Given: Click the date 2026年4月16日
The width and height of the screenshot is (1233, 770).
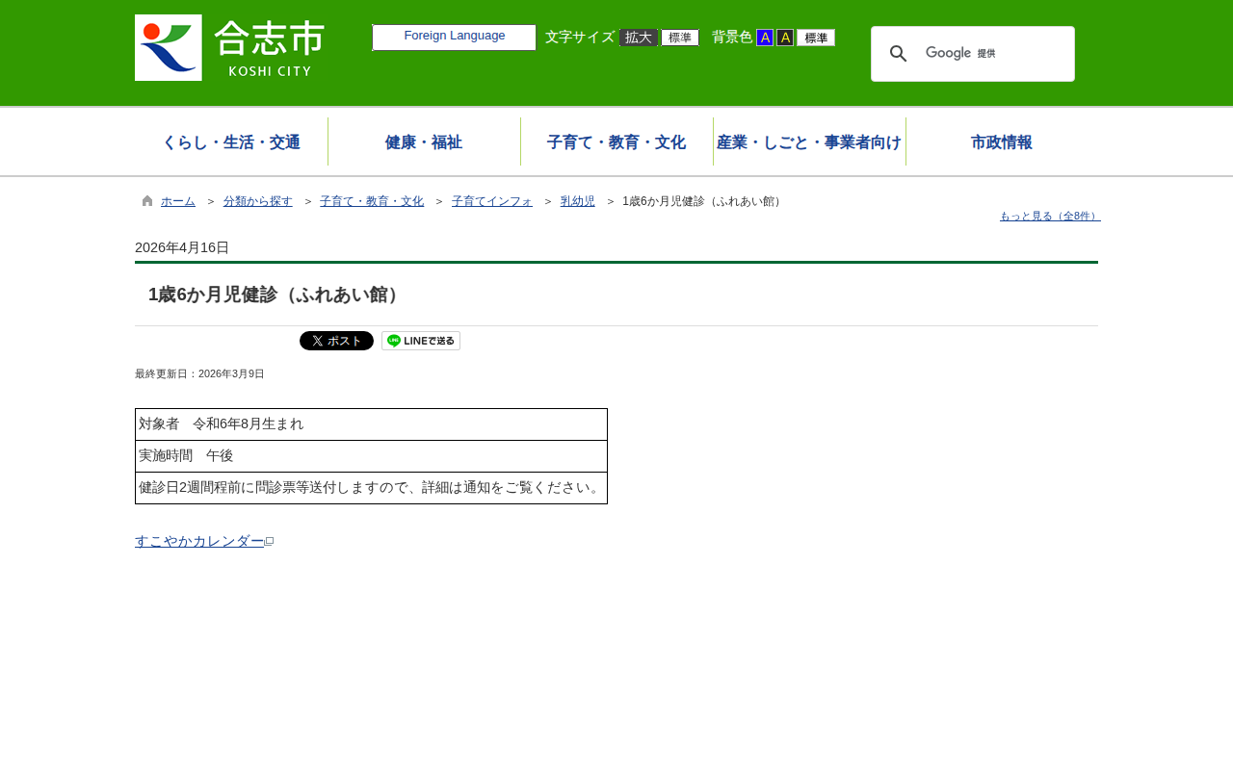Looking at the screenshot, I should pyautogui.click(x=182, y=247).
